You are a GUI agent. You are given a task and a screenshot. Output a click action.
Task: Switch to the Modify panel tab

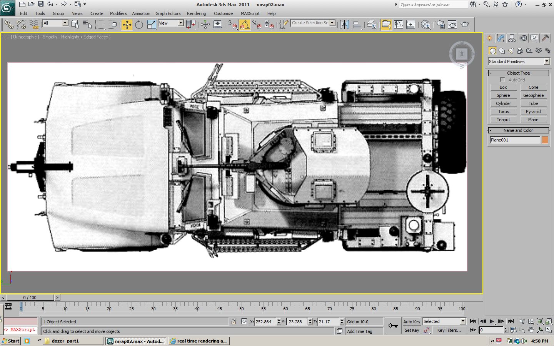(501, 38)
